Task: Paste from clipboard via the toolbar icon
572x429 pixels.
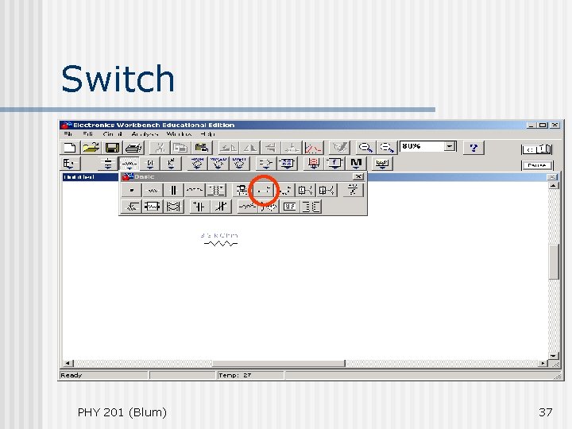Action: point(201,148)
